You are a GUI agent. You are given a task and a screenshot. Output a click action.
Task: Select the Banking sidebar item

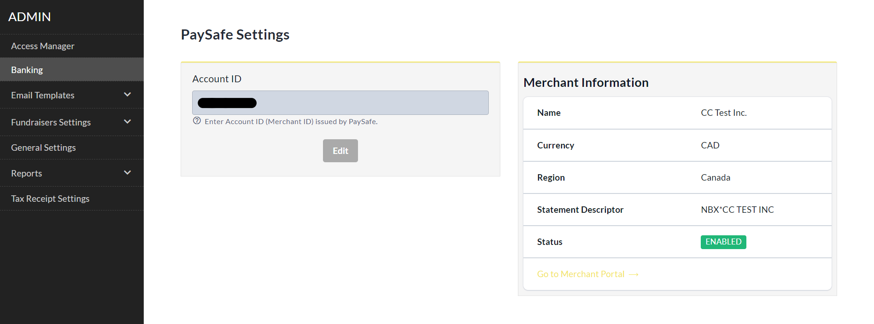[x=27, y=70]
